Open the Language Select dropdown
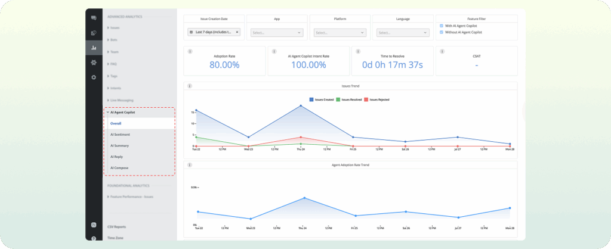 403,33
